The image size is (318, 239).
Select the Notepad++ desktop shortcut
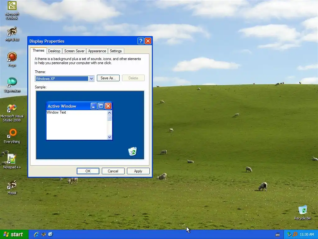pos(12,162)
